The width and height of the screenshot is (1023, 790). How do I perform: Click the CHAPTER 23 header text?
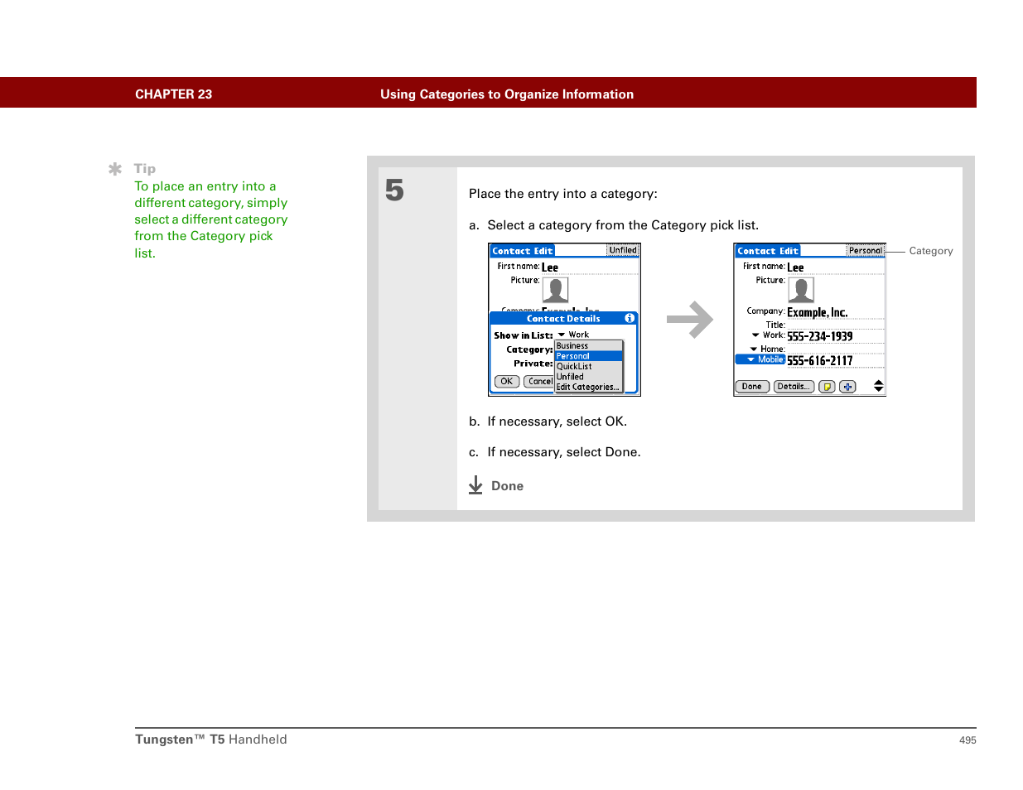click(174, 94)
